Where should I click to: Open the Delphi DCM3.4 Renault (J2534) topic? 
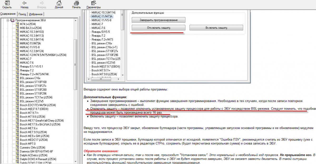pos(38,159)
